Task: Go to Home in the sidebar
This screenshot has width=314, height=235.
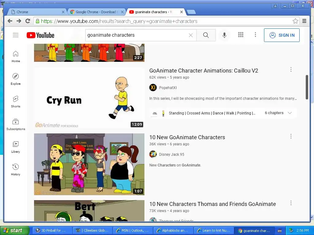Action: point(16,57)
